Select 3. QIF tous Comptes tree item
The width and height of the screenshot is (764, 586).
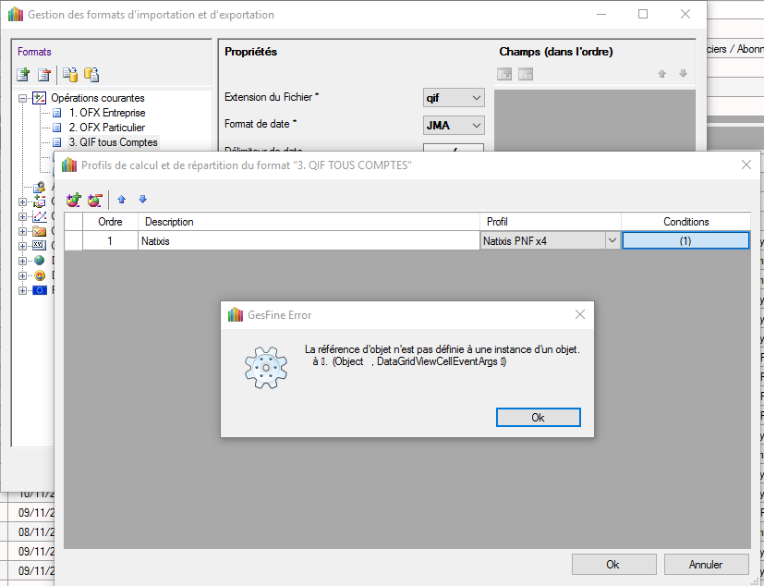[113, 142]
